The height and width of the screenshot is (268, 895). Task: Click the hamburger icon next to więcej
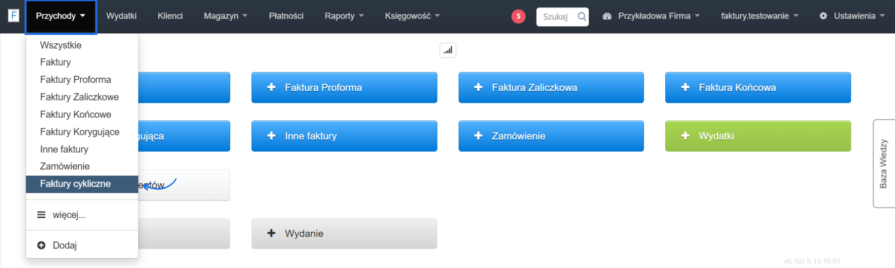point(41,214)
